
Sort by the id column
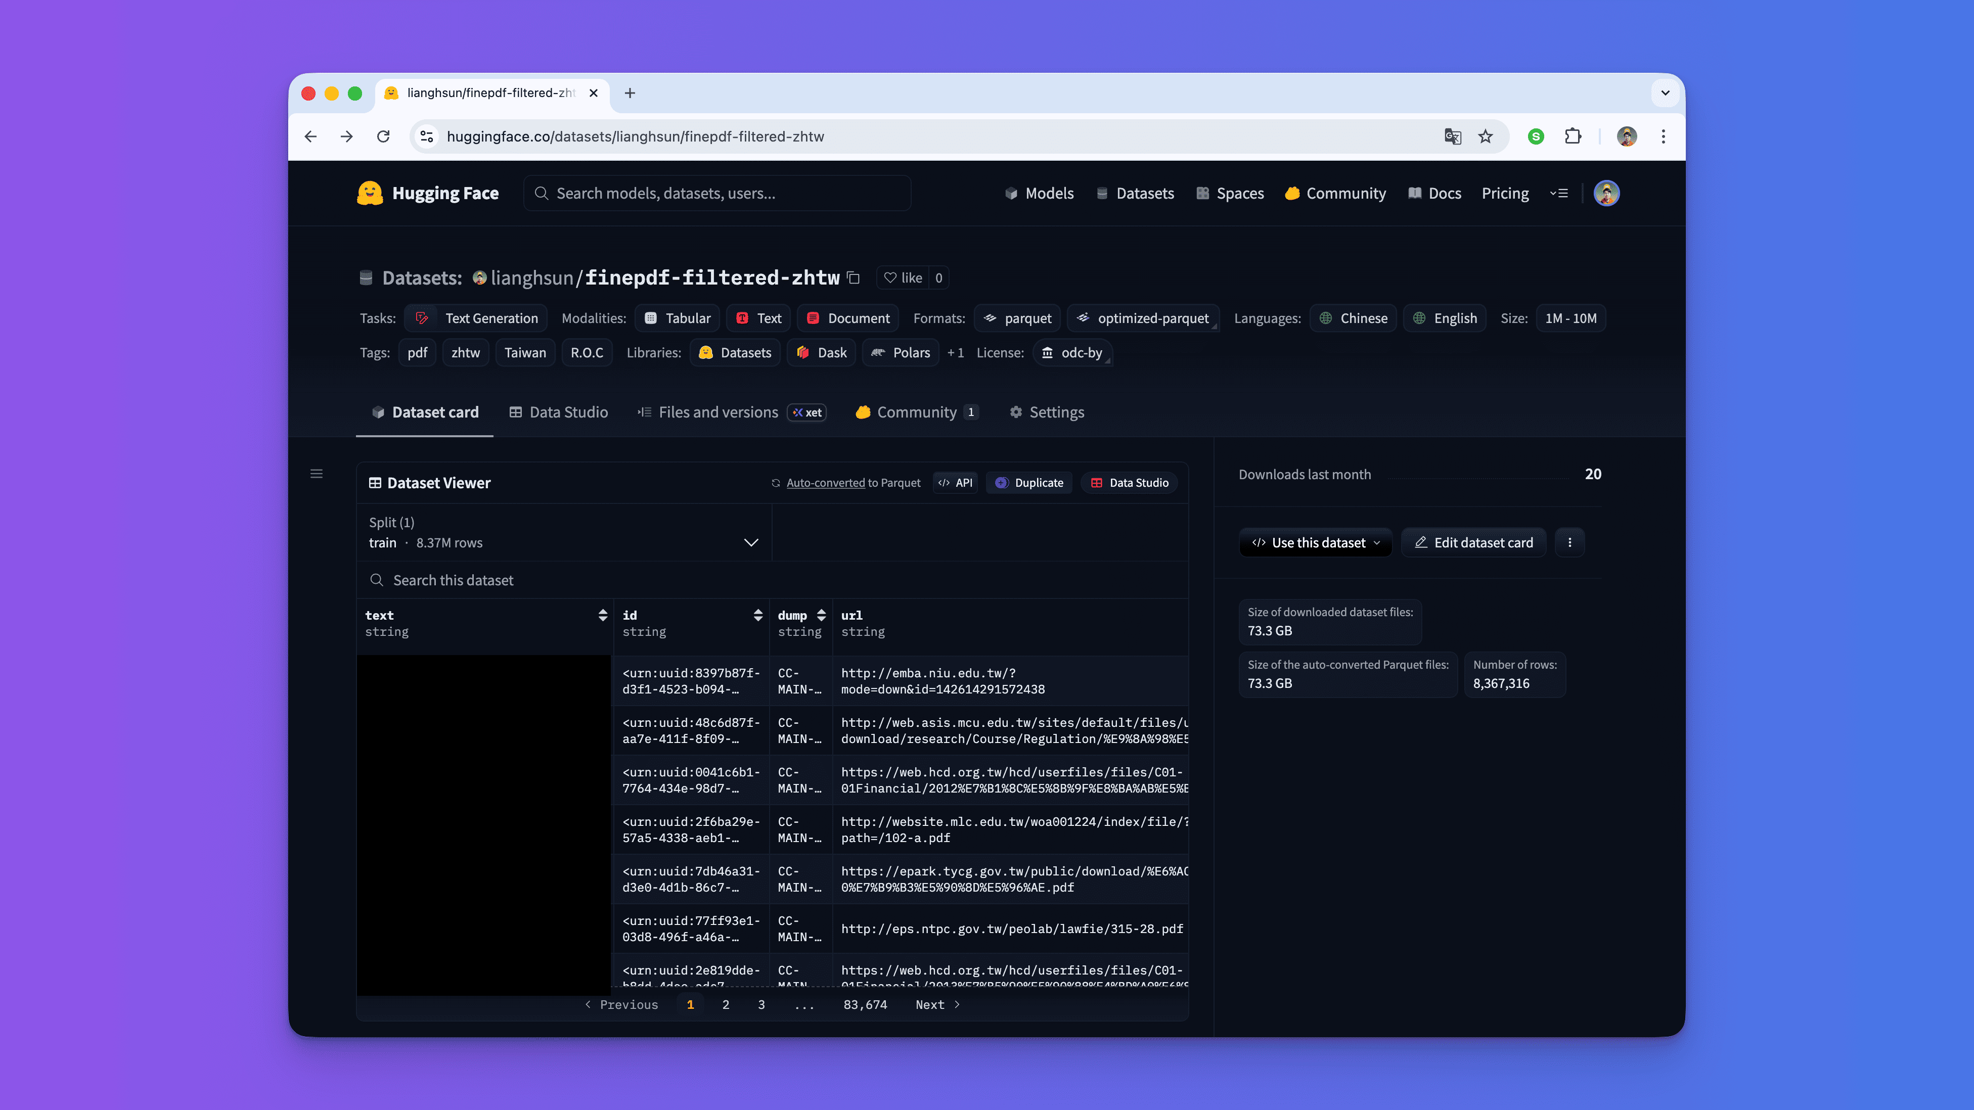pos(758,615)
